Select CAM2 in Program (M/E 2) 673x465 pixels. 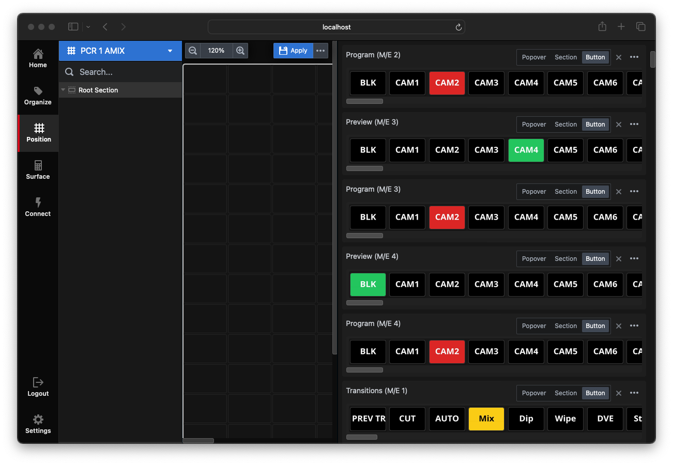[x=447, y=83]
